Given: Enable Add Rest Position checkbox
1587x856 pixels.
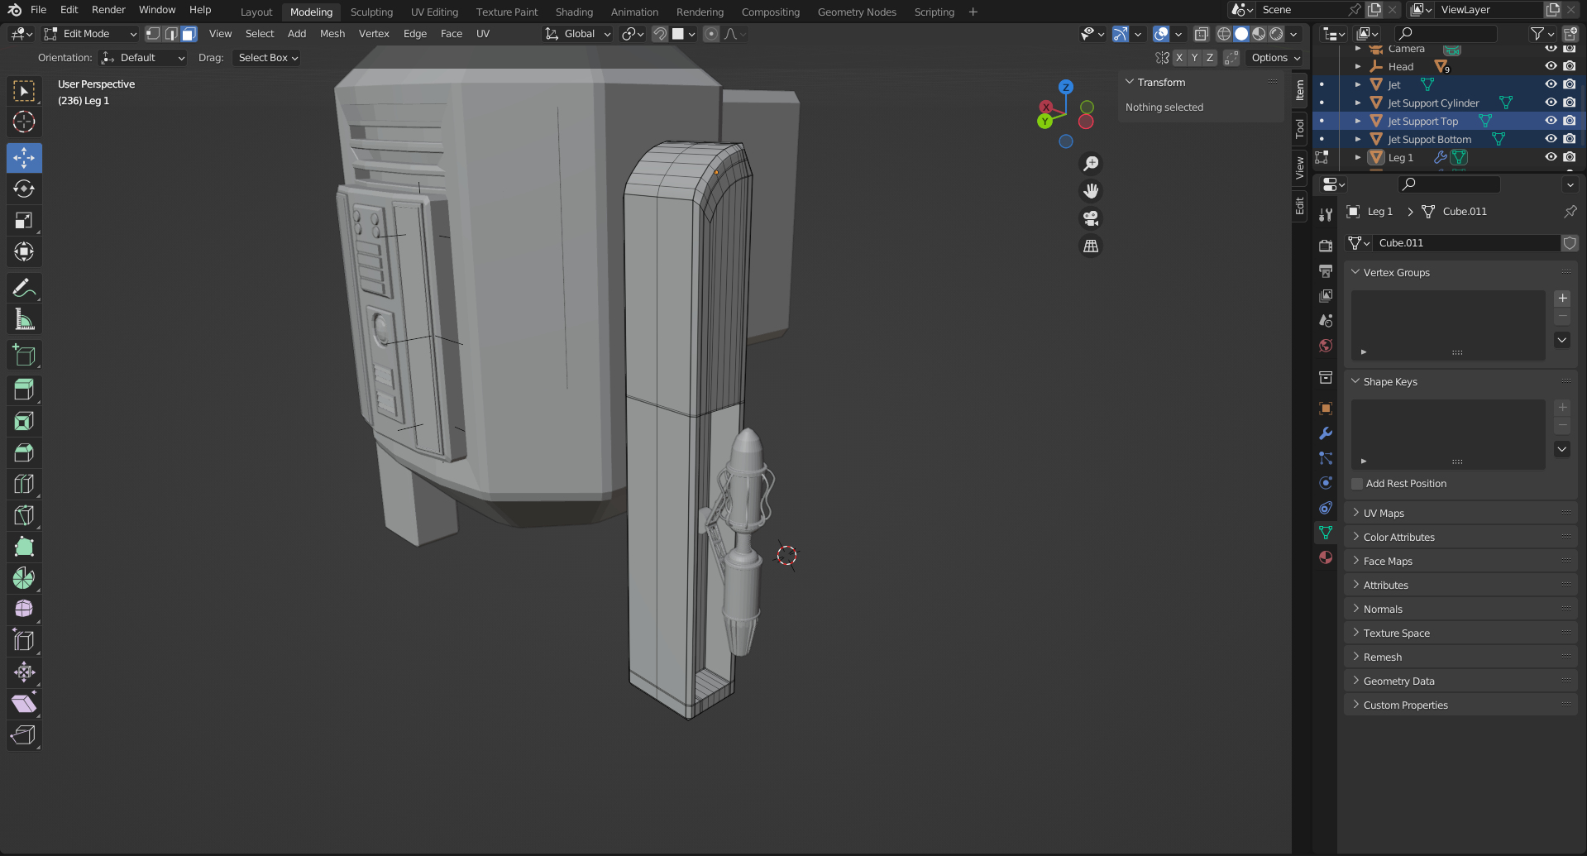Looking at the screenshot, I should point(1357,484).
